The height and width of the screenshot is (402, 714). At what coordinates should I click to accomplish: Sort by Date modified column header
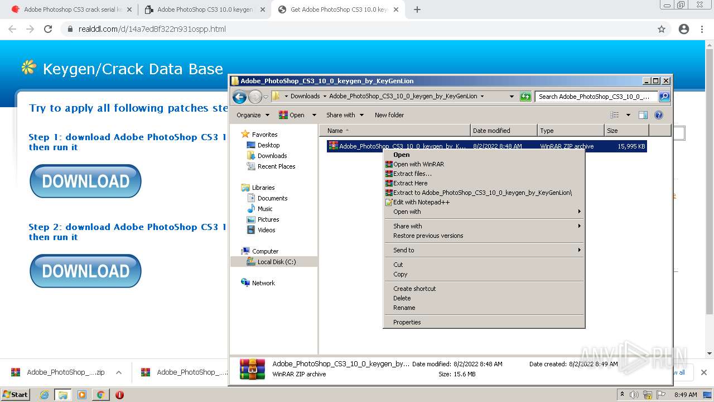(x=504, y=131)
